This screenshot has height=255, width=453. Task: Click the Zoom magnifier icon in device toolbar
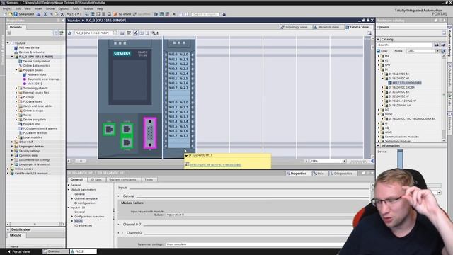click(x=154, y=33)
